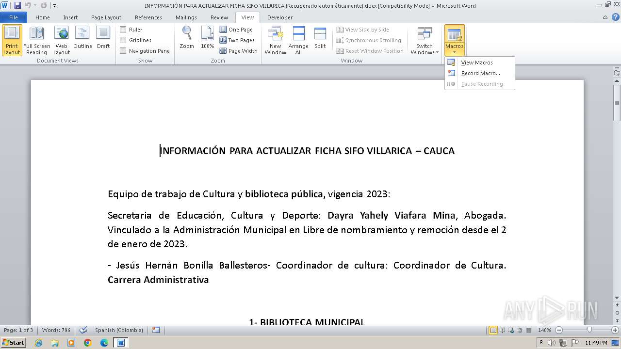This screenshot has height=349, width=621.
Task: Set zoom to 100%
Action: point(207,38)
